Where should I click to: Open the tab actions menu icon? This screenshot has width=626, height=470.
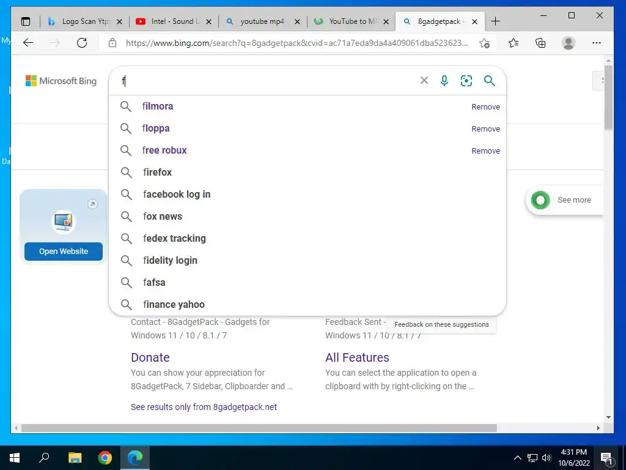click(26, 21)
